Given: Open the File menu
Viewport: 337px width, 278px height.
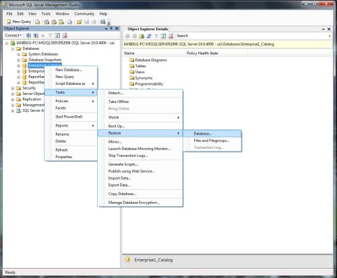Looking at the screenshot, I should (x=9, y=13).
